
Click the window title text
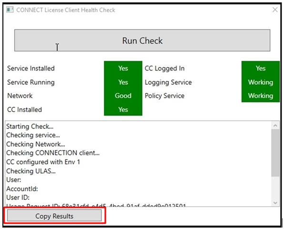pyautogui.click(x=66, y=10)
